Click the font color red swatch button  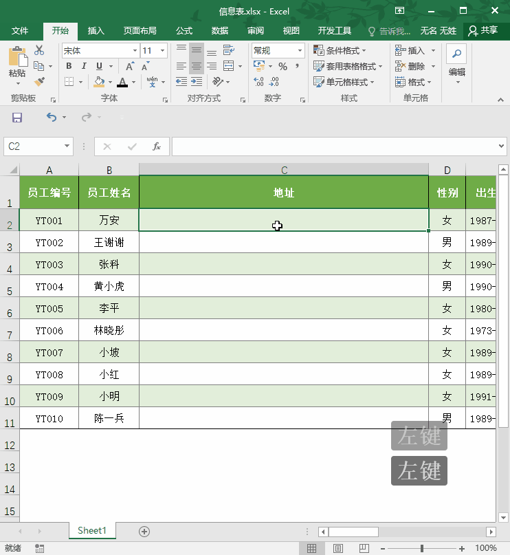(x=122, y=82)
